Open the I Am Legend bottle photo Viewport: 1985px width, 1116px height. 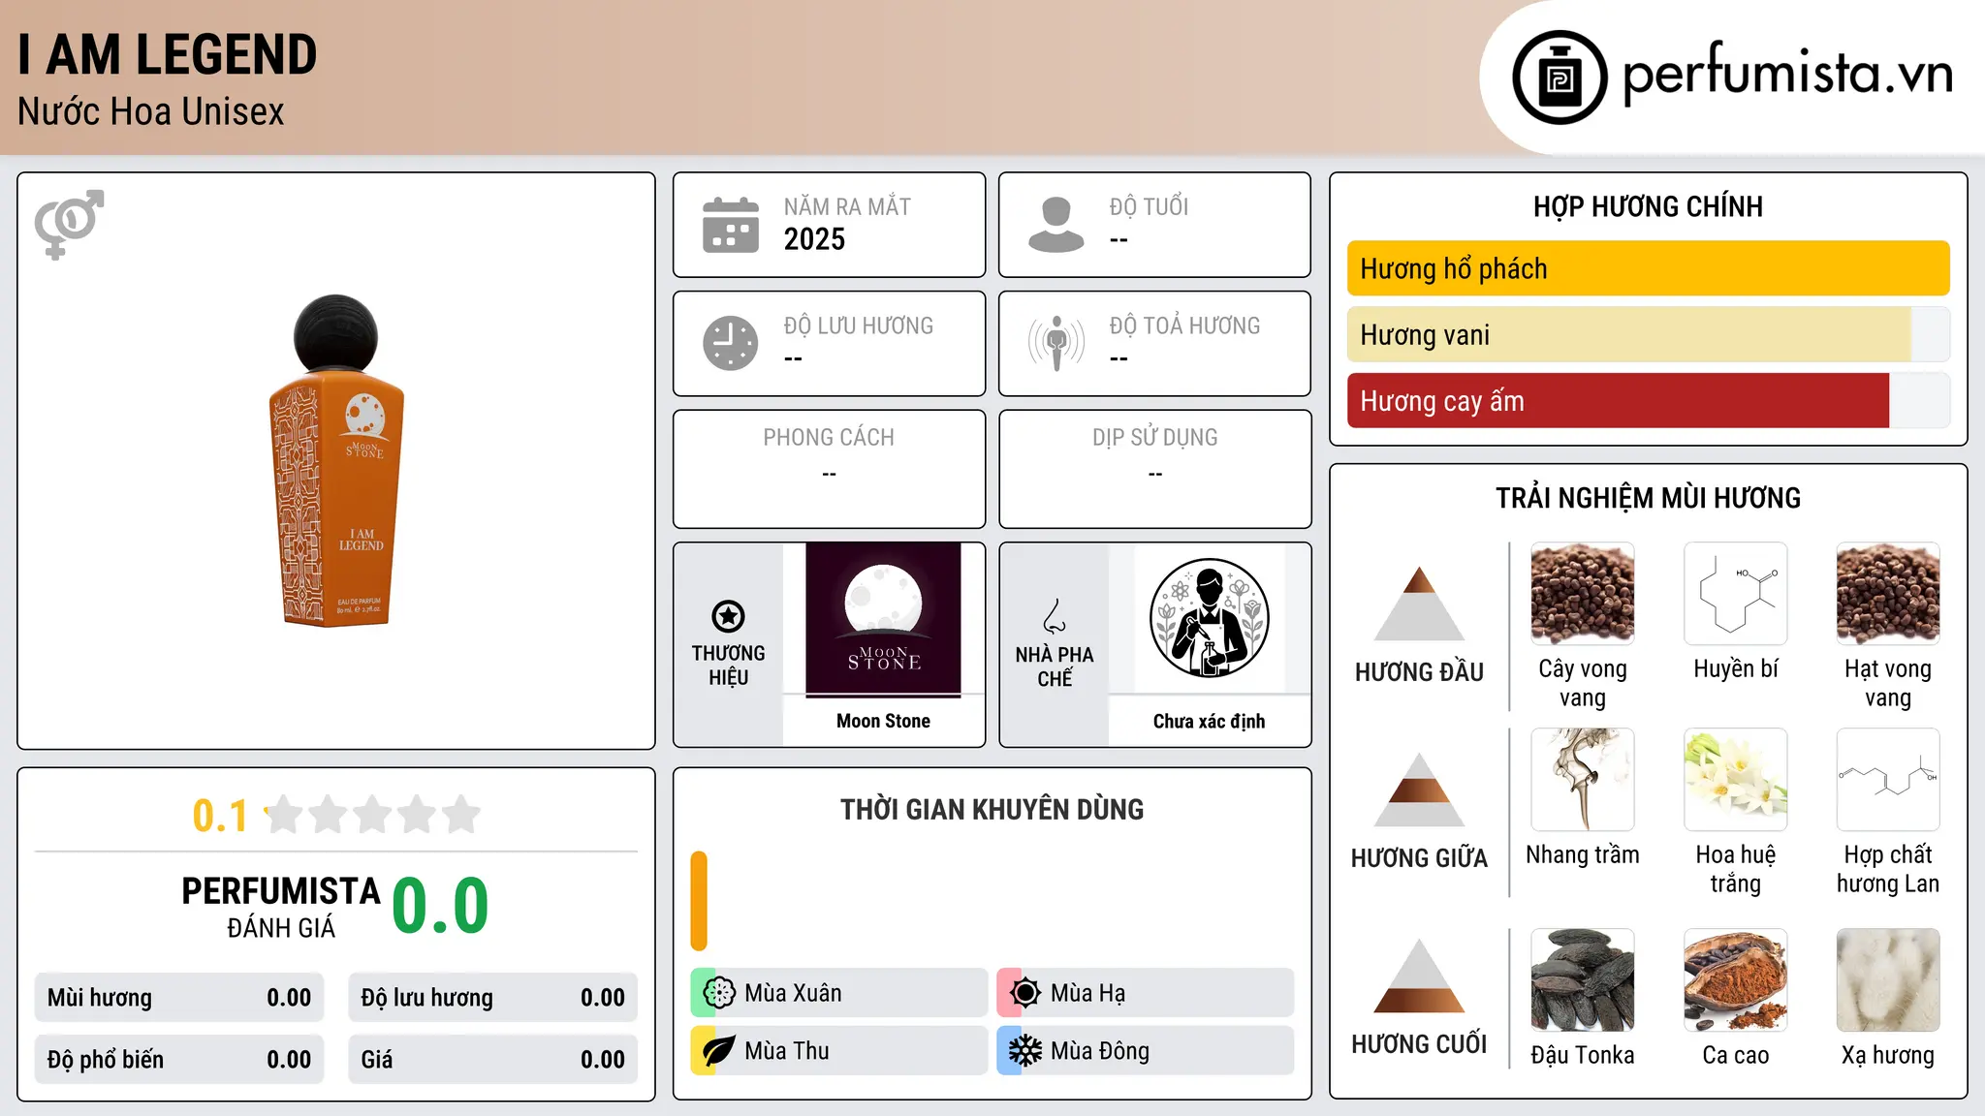(336, 460)
